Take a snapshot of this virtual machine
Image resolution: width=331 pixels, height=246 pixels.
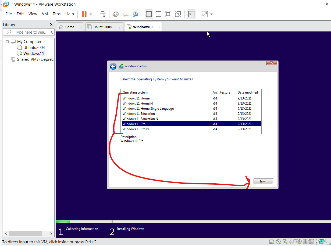[116, 14]
